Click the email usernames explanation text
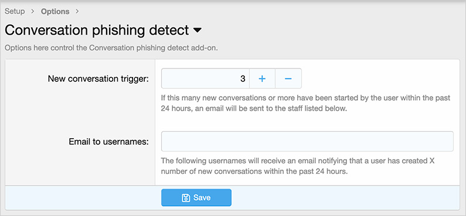The image size is (466, 216). (x=298, y=166)
